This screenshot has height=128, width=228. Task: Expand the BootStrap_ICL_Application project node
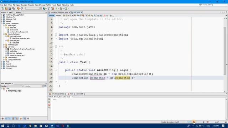(x=1, y=15)
